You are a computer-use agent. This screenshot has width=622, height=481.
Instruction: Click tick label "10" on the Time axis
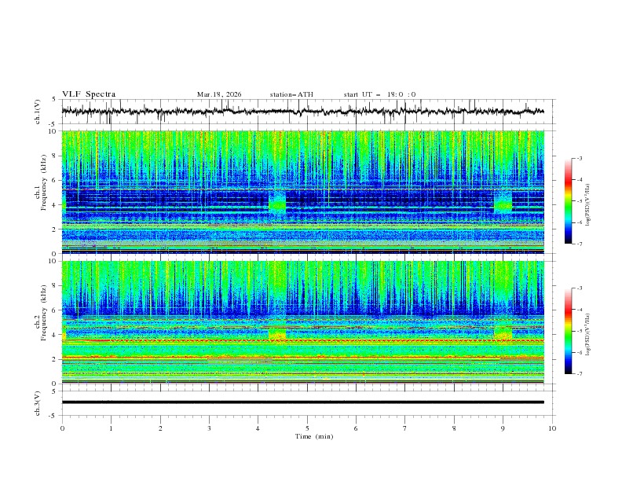click(x=552, y=428)
